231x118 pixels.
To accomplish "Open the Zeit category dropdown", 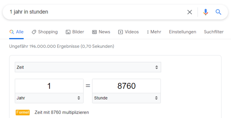I will pos(88,67).
